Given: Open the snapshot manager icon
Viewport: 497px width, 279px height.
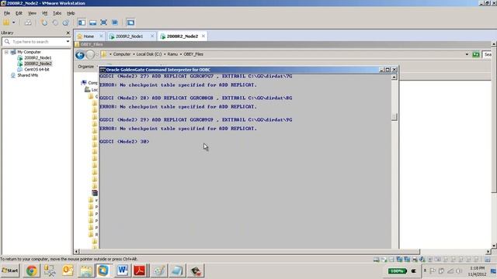Looking at the screenshot, I should point(66,22).
